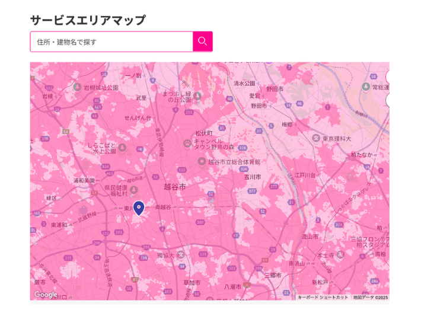Click the 獨協大 school icon
421x316 pixels.
[x=181, y=255]
